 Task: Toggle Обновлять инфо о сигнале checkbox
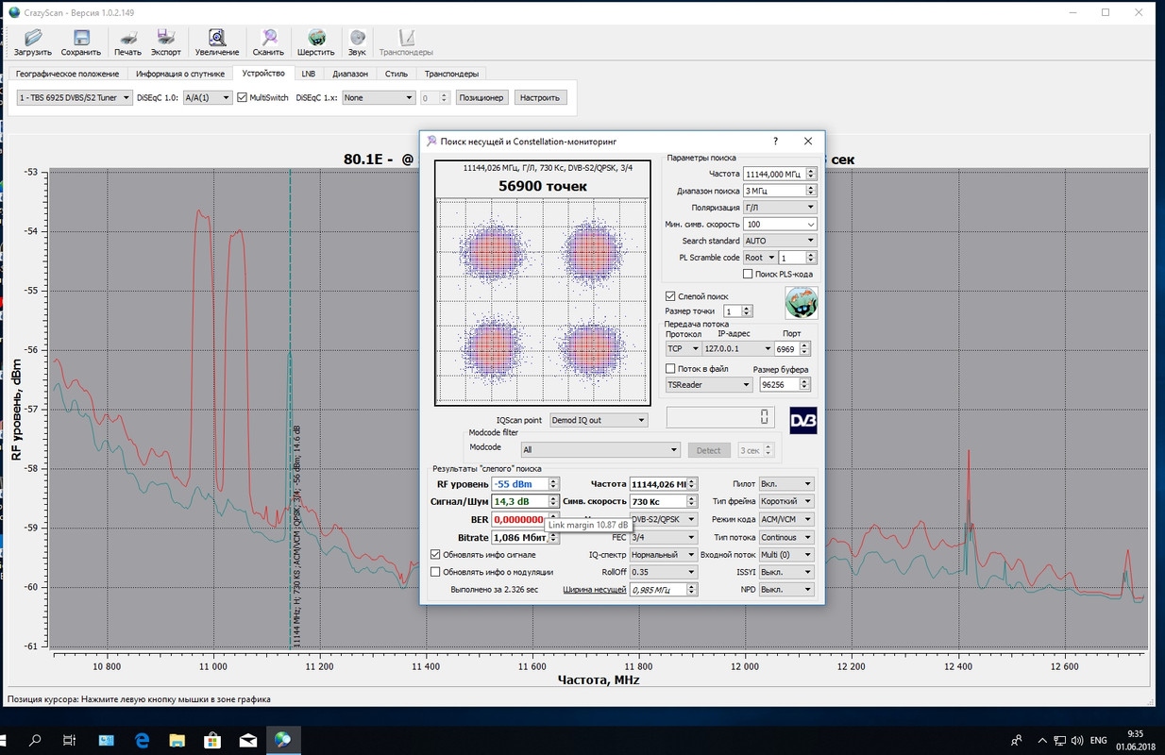[x=435, y=555]
